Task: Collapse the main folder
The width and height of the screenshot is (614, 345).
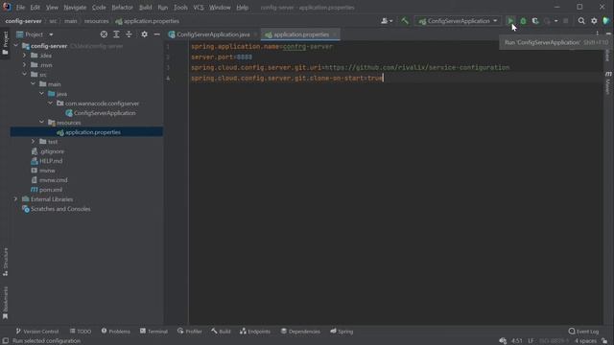Action: tap(34, 84)
